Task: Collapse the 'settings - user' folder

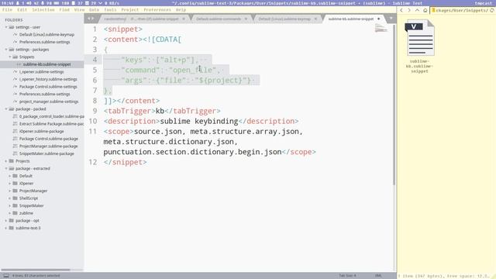Action: pyautogui.click(x=6, y=27)
